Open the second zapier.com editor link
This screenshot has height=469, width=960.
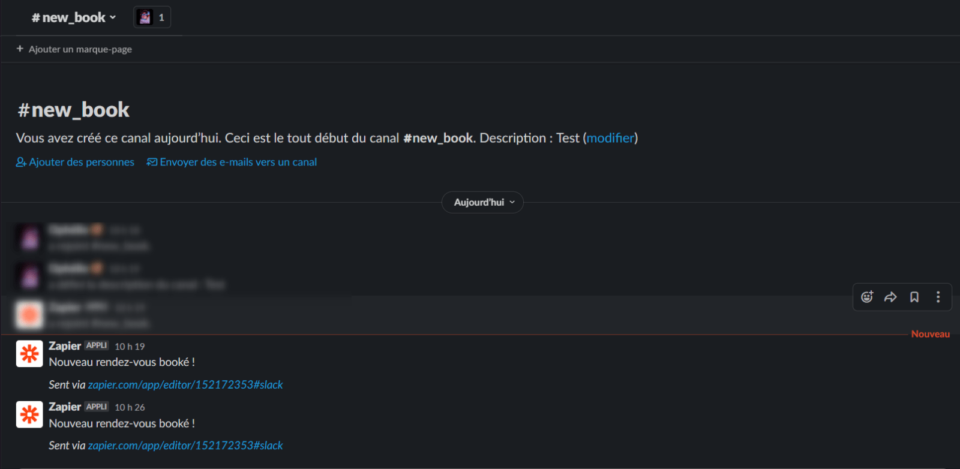185,446
